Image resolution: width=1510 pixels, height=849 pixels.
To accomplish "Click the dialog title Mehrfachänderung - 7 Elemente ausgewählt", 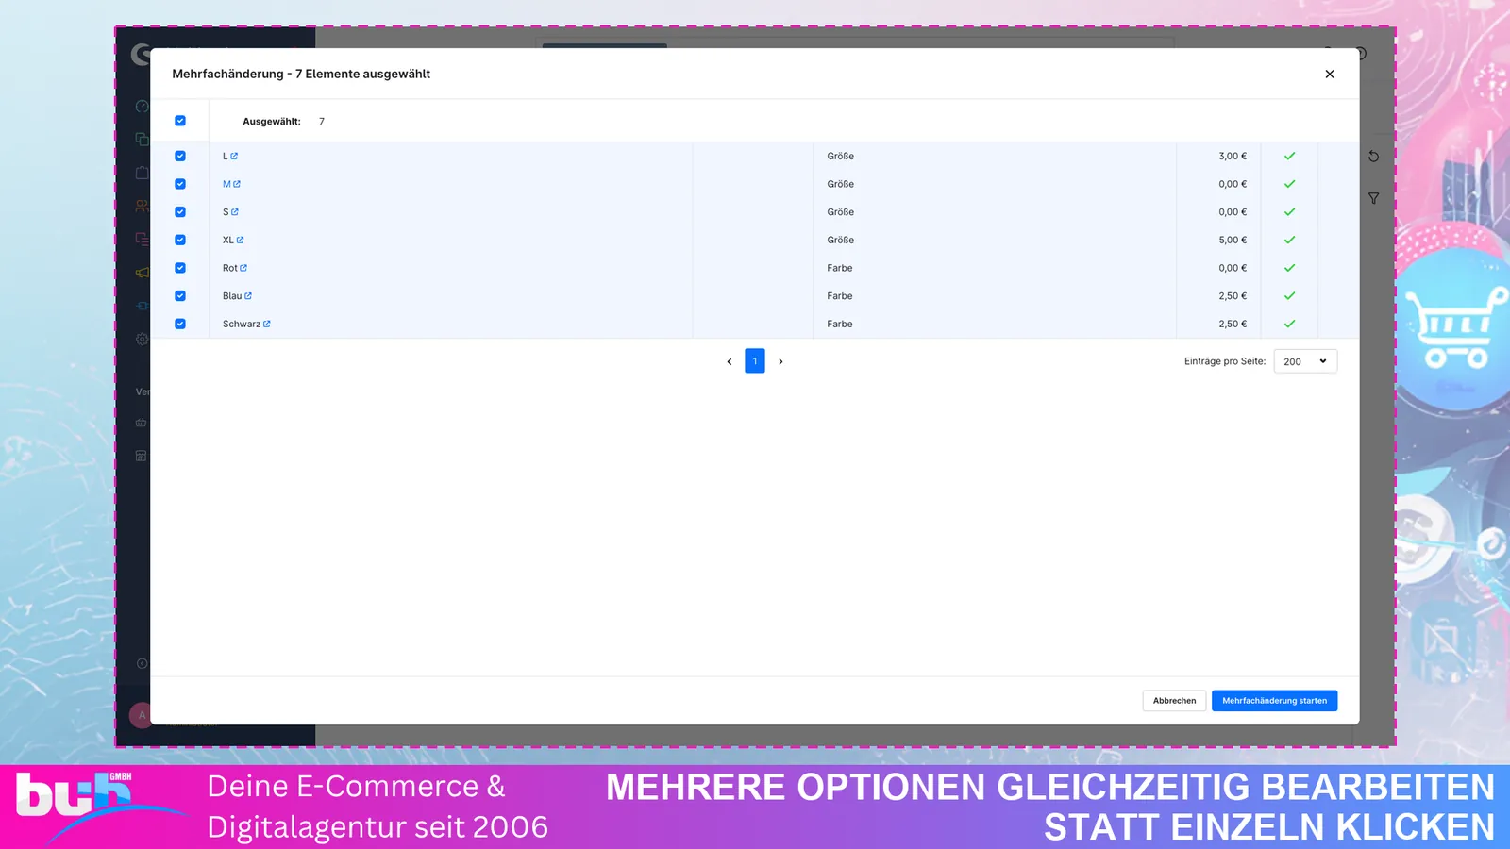I will coord(301,74).
